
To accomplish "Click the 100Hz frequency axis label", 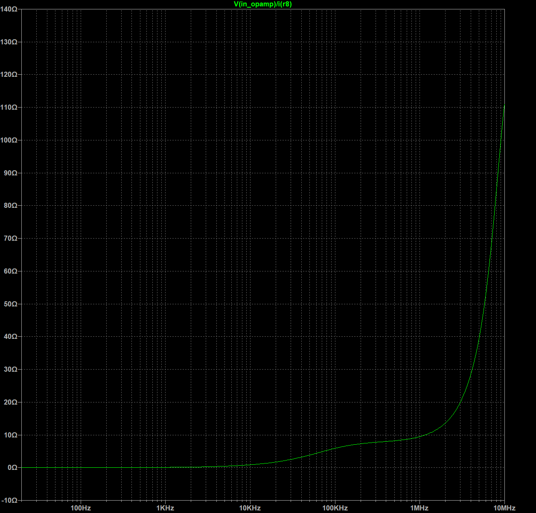I will point(81,508).
